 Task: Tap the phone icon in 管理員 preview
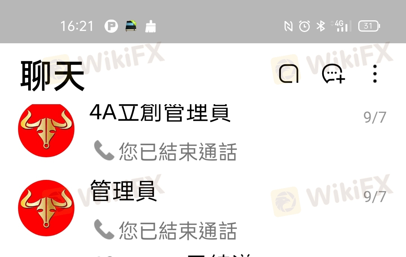click(104, 229)
